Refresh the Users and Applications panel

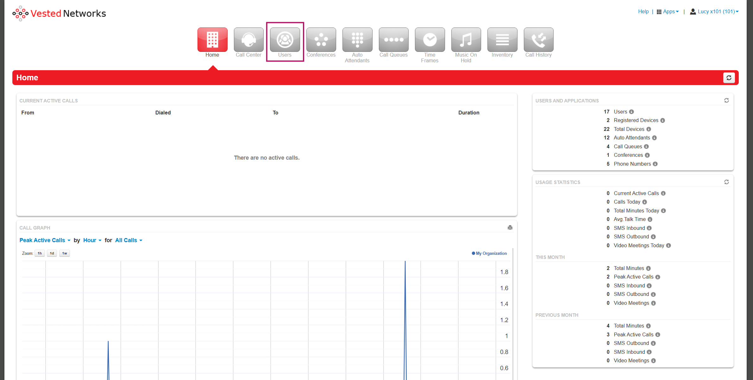(726, 101)
